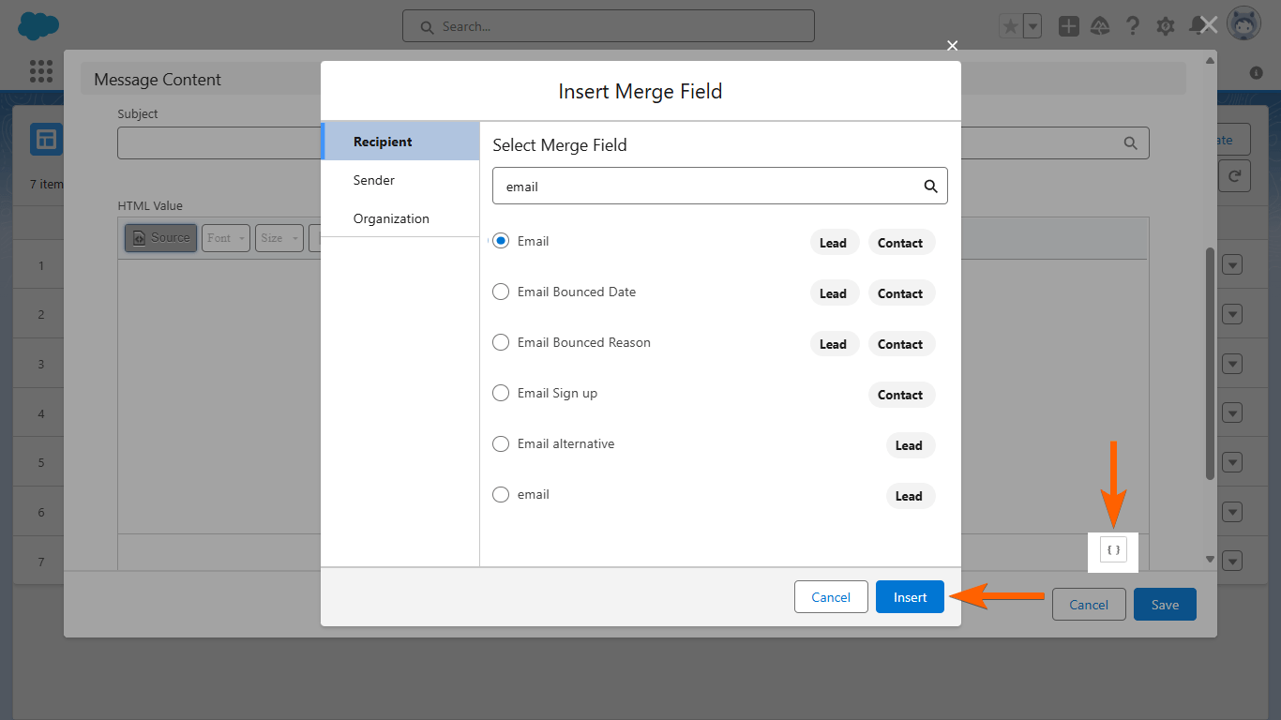The image size is (1281, 720).
Task: Switch to the Sender tab
Action: click(374, 180)
